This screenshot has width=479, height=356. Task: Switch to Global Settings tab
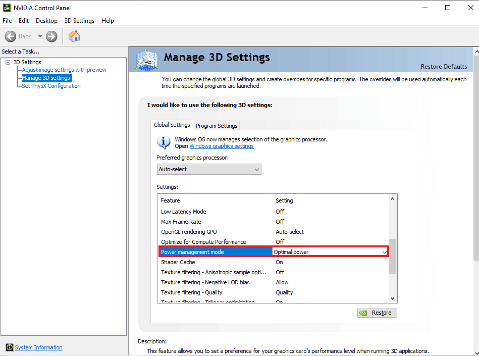172,125
